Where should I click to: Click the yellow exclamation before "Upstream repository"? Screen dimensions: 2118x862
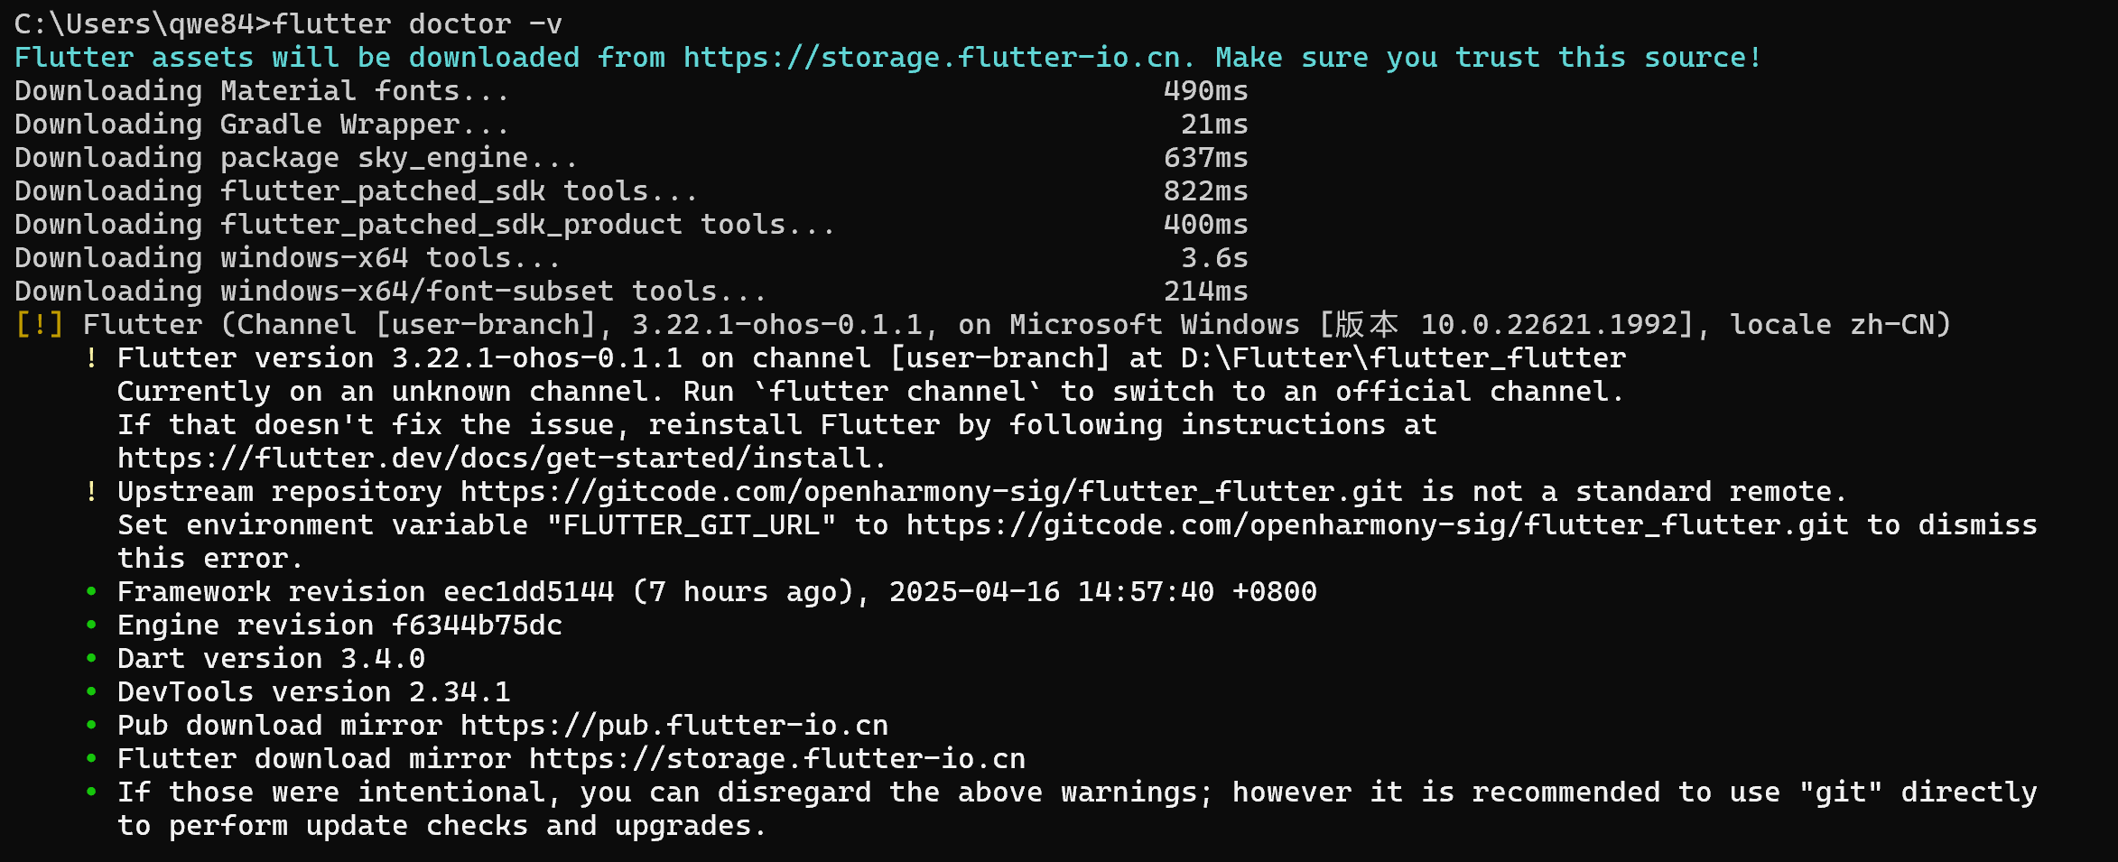91,492
